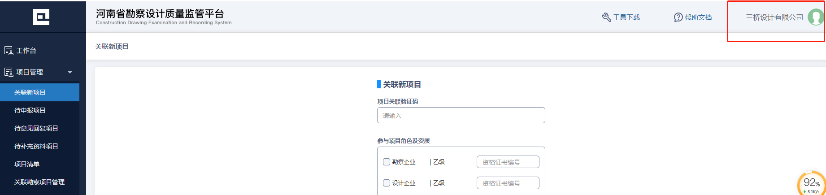Click the 工具下载 wrench icon
Image resolution: width=826 pixels, height=195 pixels.
[606, 17]
